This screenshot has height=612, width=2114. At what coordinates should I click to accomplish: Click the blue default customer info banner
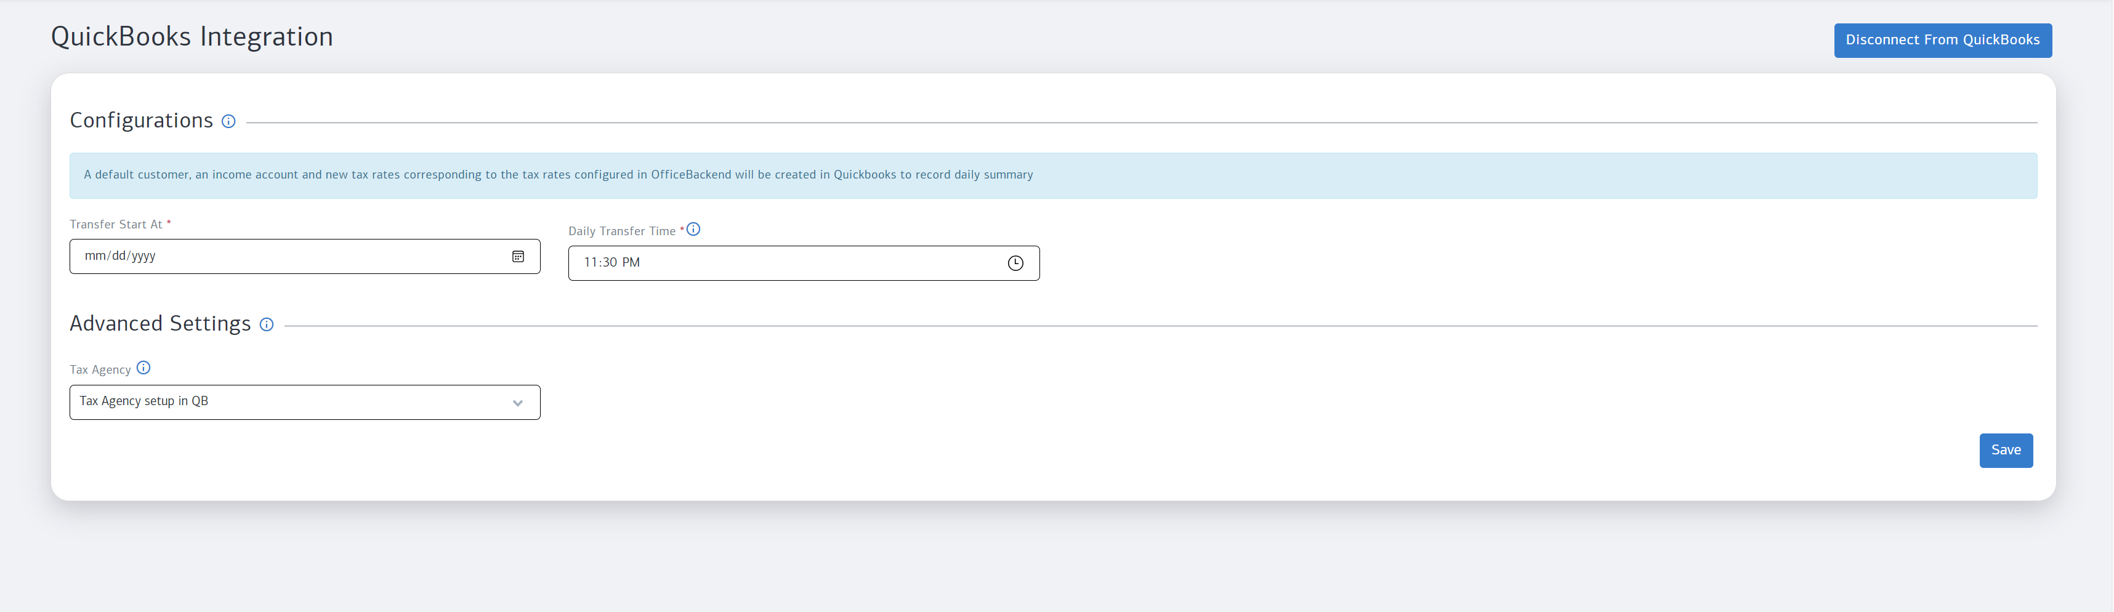pyautogui.click(x=1053, y=175)
